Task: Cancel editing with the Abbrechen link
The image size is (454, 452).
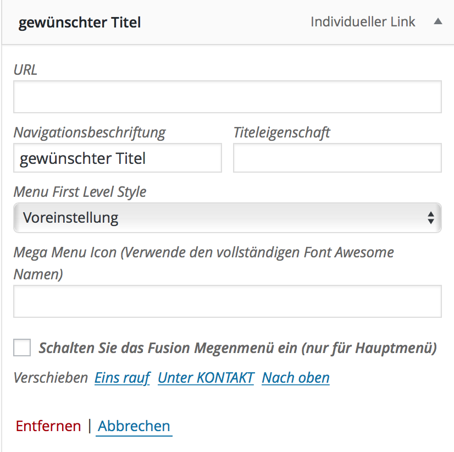Action: [x=134, y=426]
